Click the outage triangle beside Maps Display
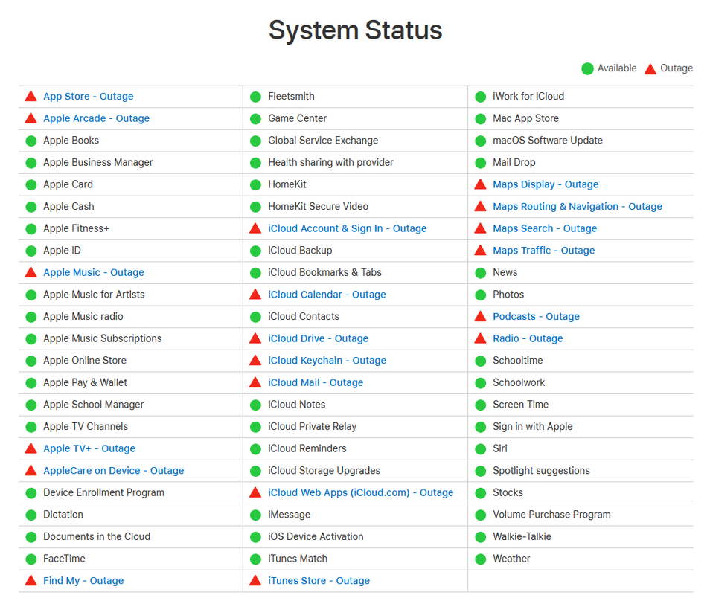Screen dimensions: 710x595 coord(481,184)
